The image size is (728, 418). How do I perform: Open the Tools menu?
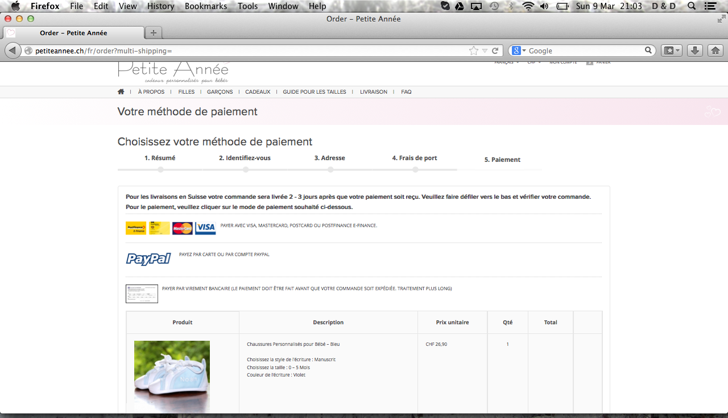(x=248, y=6)
